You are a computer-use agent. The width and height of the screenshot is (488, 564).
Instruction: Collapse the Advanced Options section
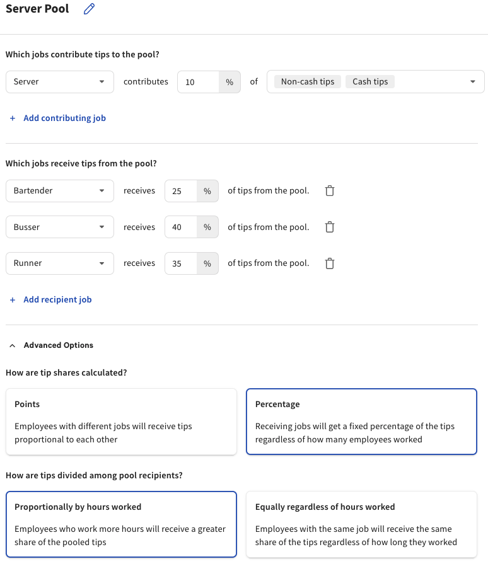coord(13,345)
